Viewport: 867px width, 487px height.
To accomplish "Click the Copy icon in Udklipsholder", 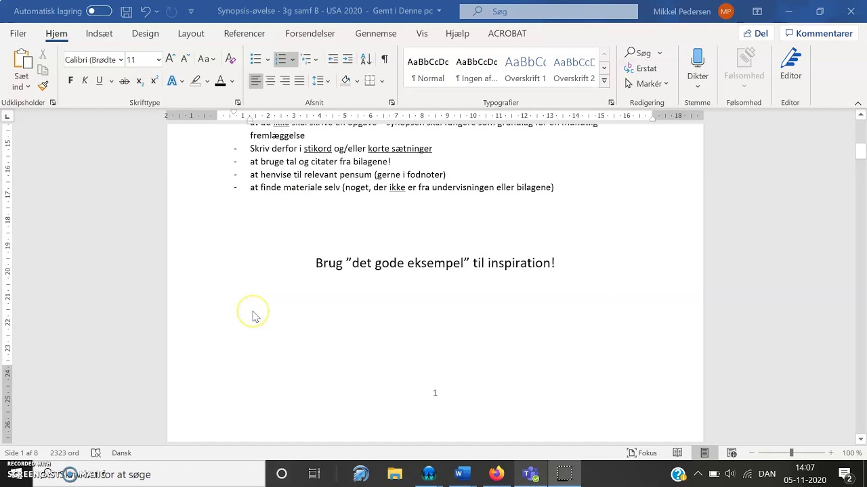I will tap(43, 70).
